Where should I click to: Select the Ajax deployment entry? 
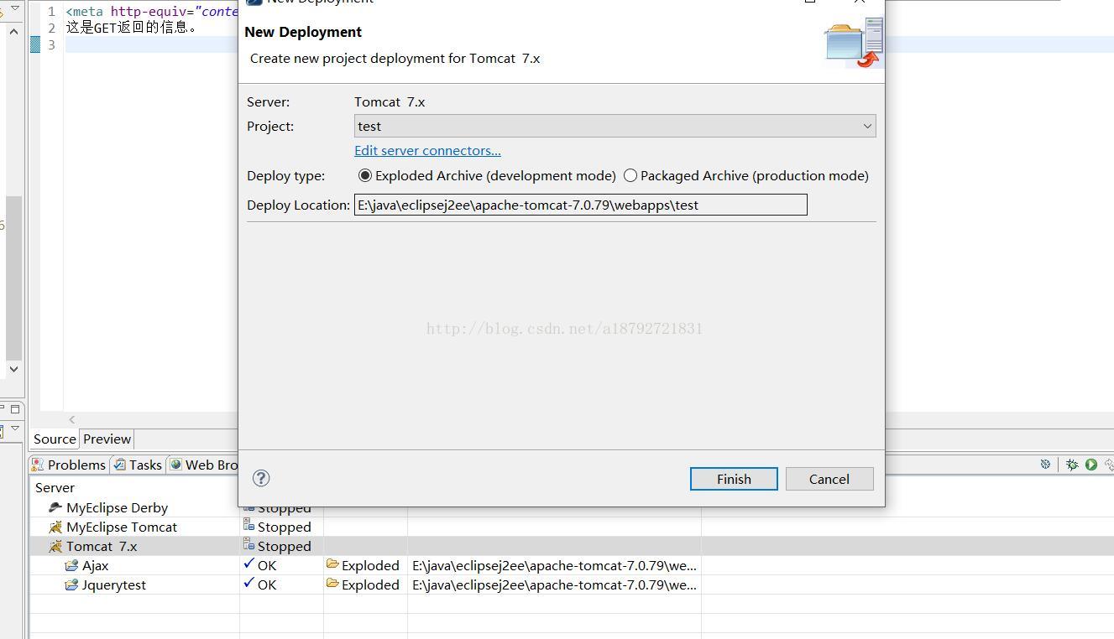tap(95, 565)
